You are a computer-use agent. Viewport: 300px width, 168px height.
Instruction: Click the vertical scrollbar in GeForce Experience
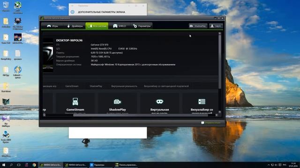[x=220, y=62]
